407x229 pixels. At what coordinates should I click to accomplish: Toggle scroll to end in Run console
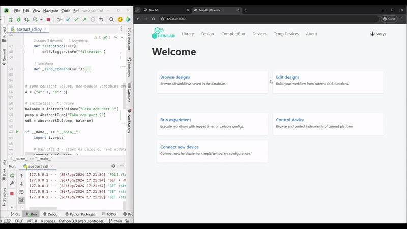click(x=21, y=200)
